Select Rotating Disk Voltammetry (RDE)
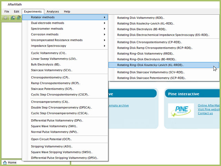Viewport: 221px width, 166px height. point(164,18)
